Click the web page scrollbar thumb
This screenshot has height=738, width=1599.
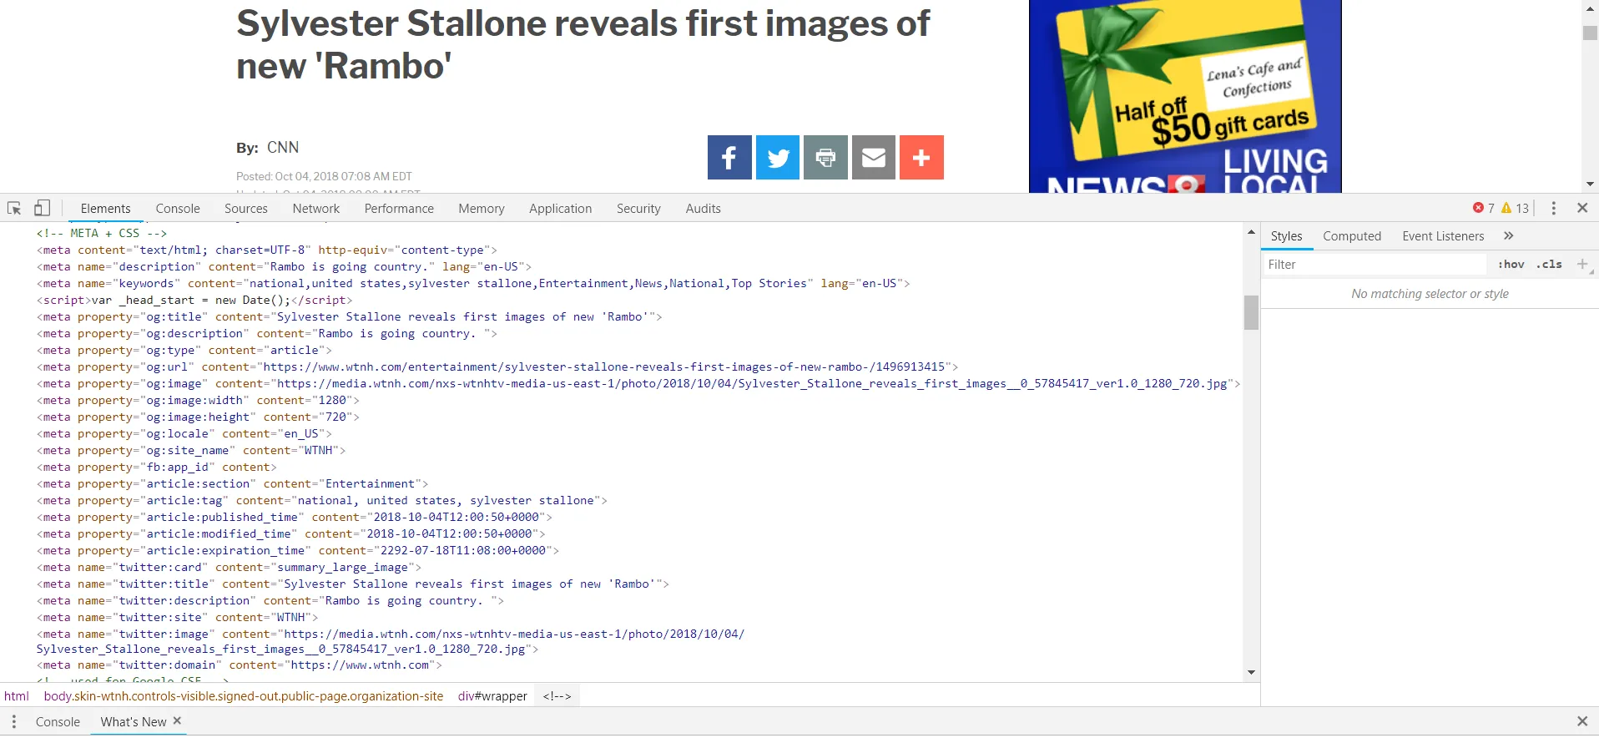pos(1590,33)
